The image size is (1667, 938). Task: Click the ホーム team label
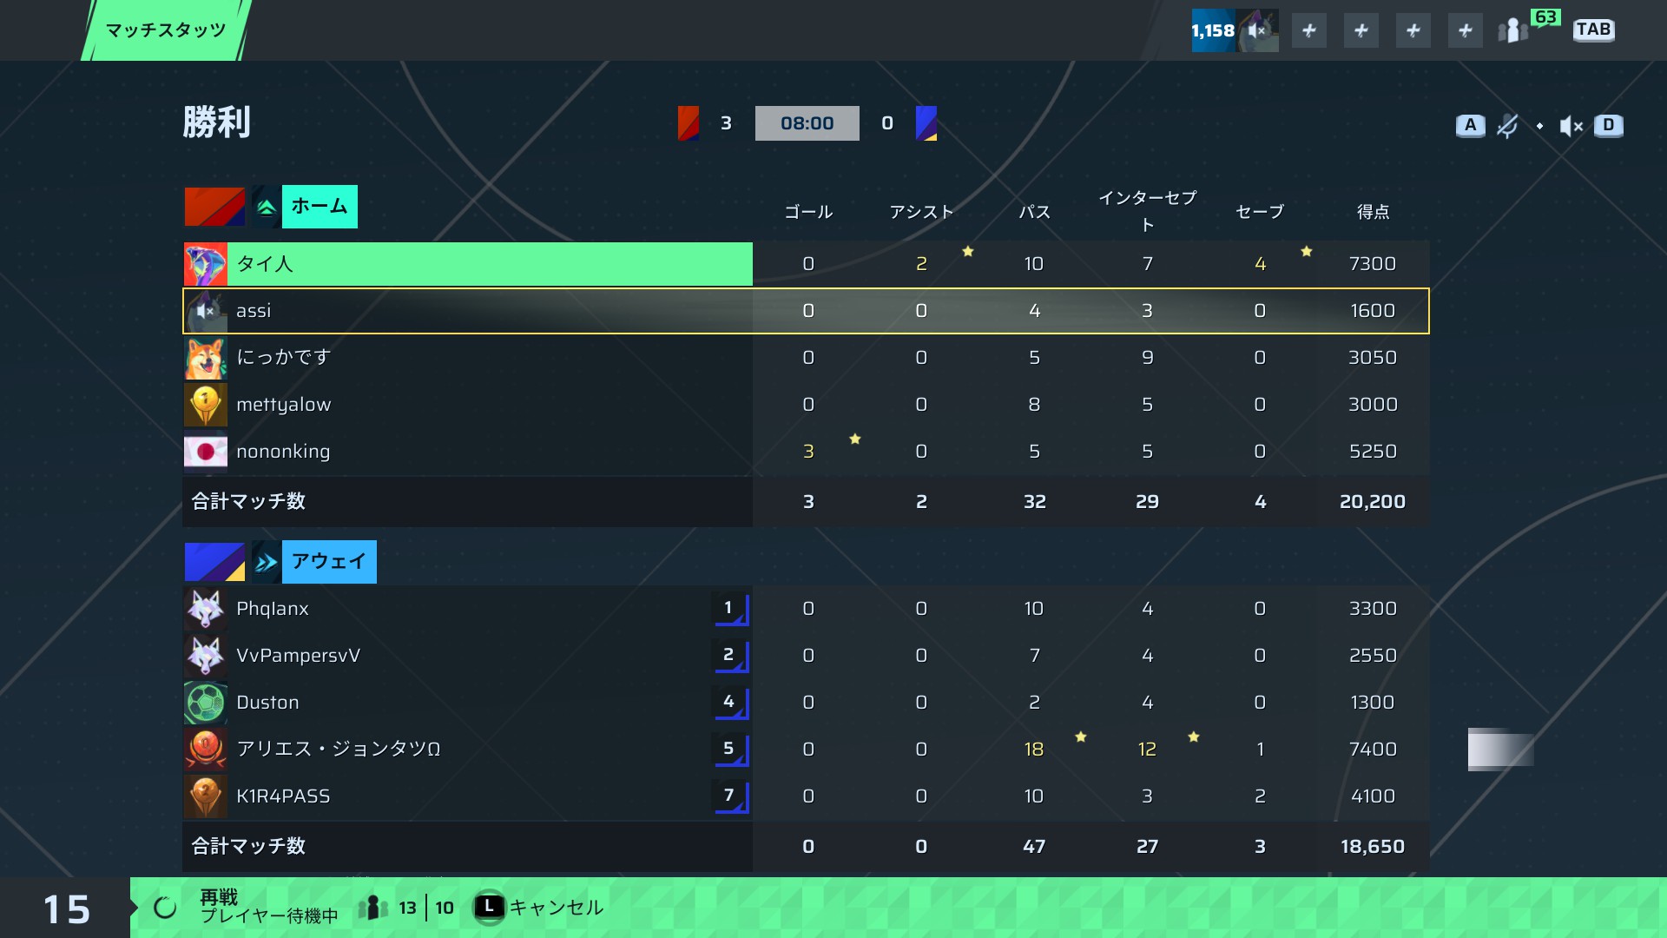tap(320, 207)
